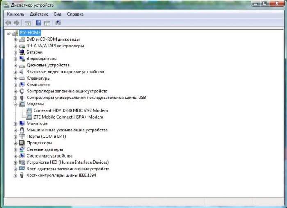The image size is (287, 208).
Task: Open the Вид menu
Action: (57, 14)
